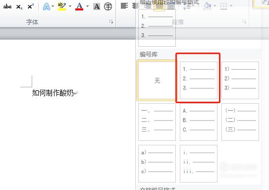The height and width of the screenshot is (190, 269).
Task: Apply strikethrough formatting with the abc icon
Action: (x=7, y=6)
